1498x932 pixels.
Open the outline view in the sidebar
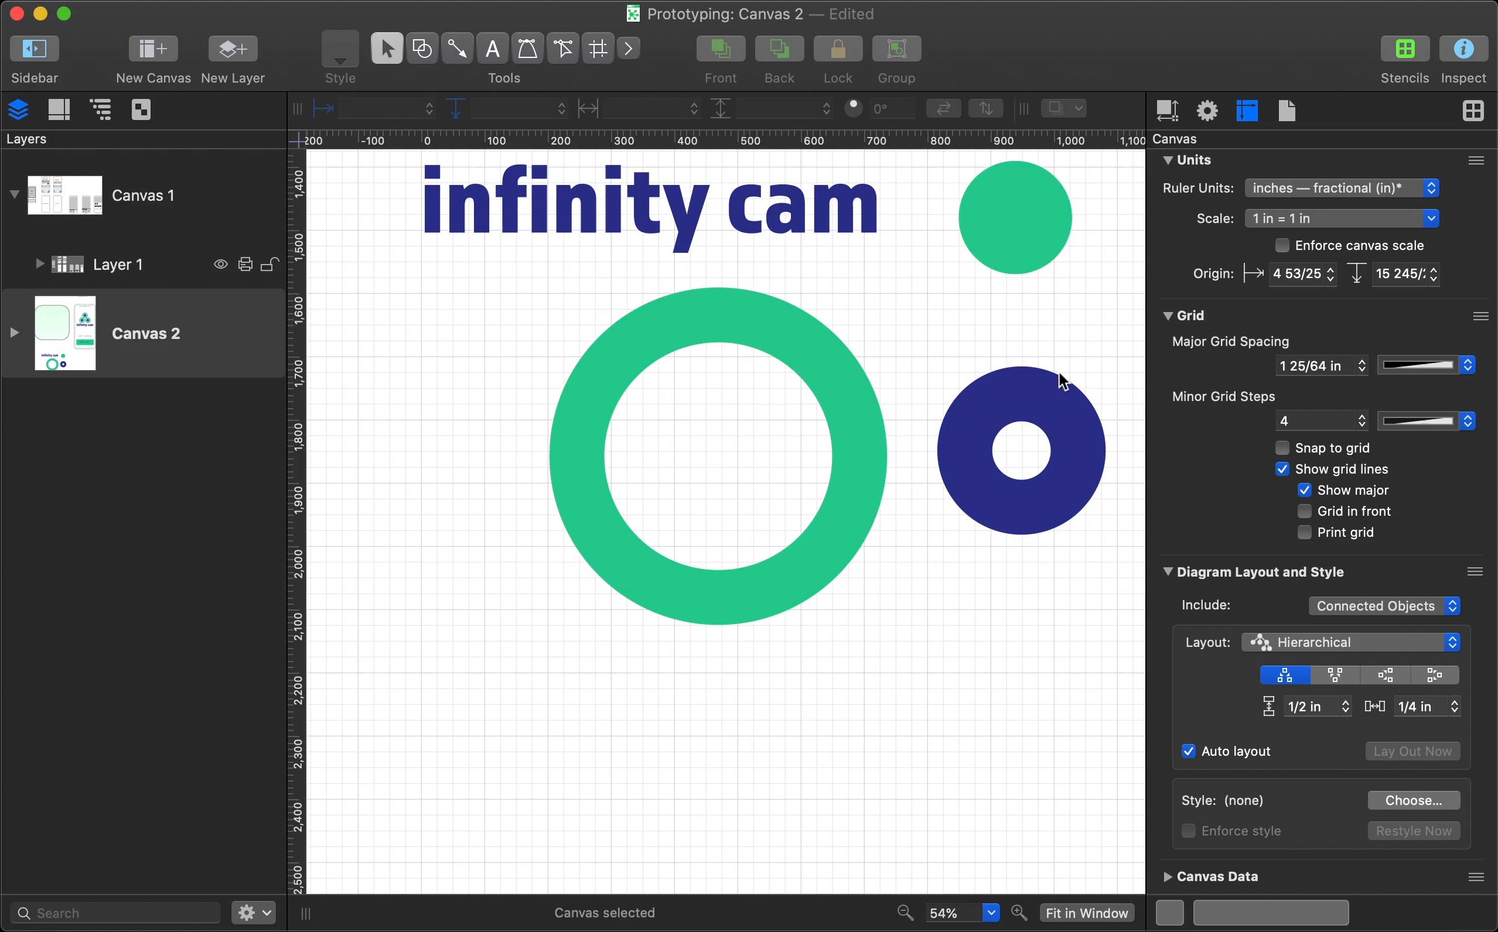coord(101,109)
